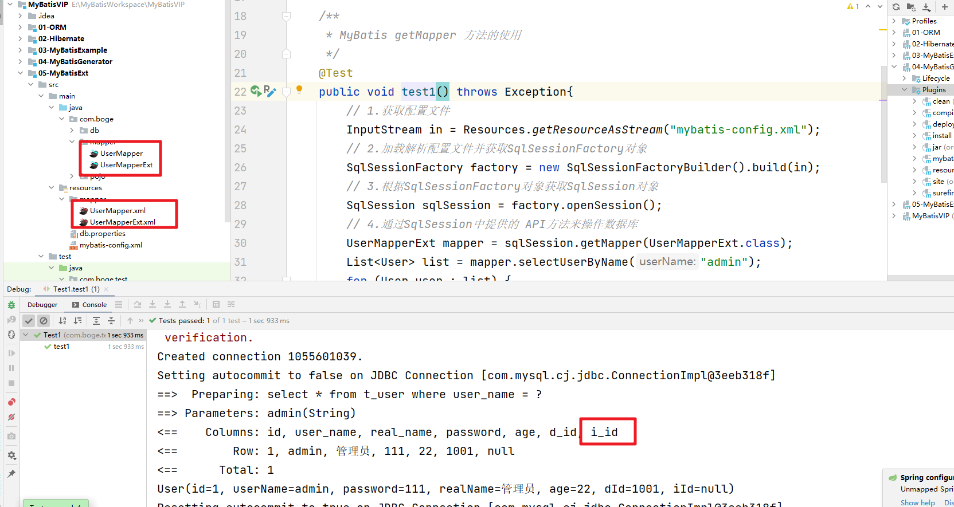Expand the Maven install plugin node
This screenshot has height=507, width=954.
click(914, 136)
